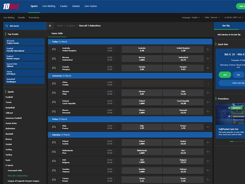Expand more markets for Australia vs United Kingdom
Screen dimensions: 245x184
(x=208, y=49)
